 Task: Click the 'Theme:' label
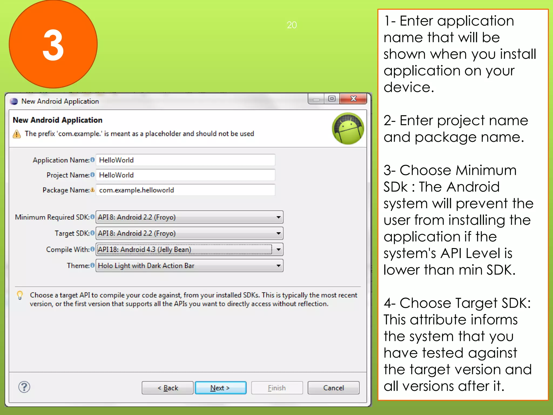78,266
